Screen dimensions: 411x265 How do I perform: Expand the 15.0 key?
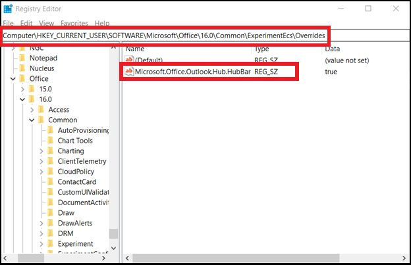point(22,89)
